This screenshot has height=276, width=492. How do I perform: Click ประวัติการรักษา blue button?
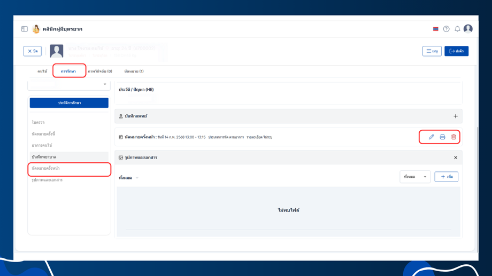(x=69, y=102)
